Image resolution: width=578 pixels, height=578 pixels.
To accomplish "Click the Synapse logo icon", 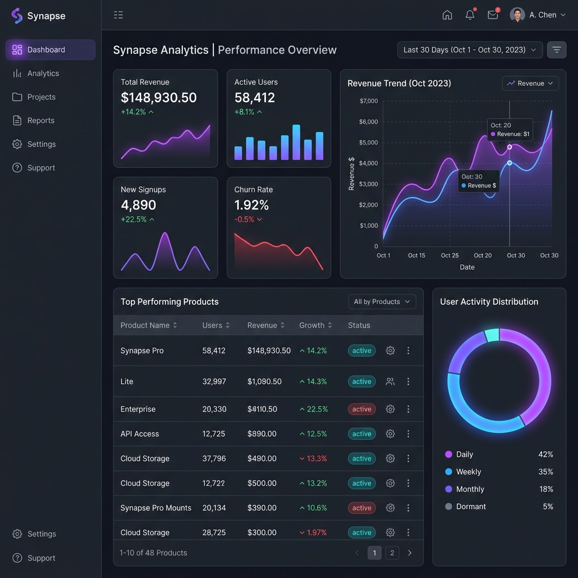I will (17, 16).
